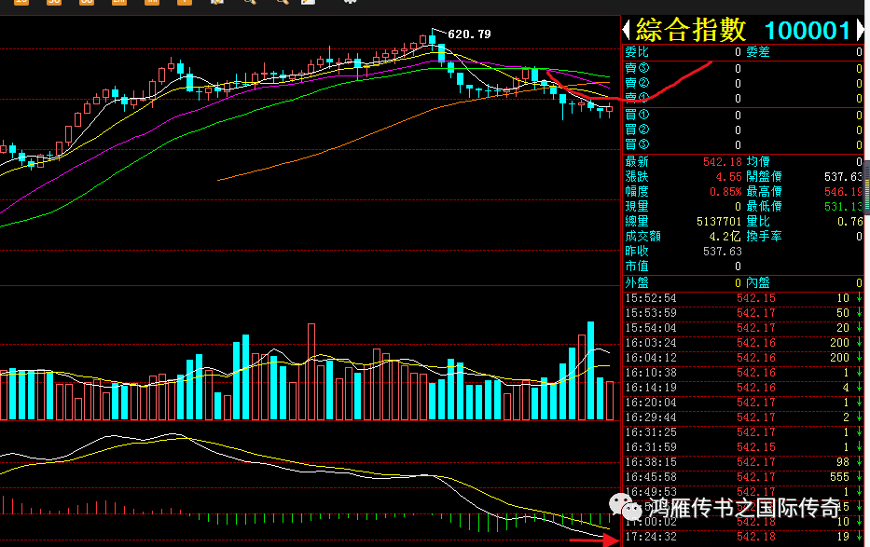Select the 昨收 value 537.63

coord(723,252)
